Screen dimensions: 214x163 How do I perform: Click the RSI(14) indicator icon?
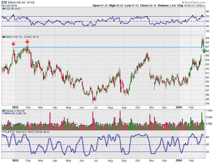3,9
